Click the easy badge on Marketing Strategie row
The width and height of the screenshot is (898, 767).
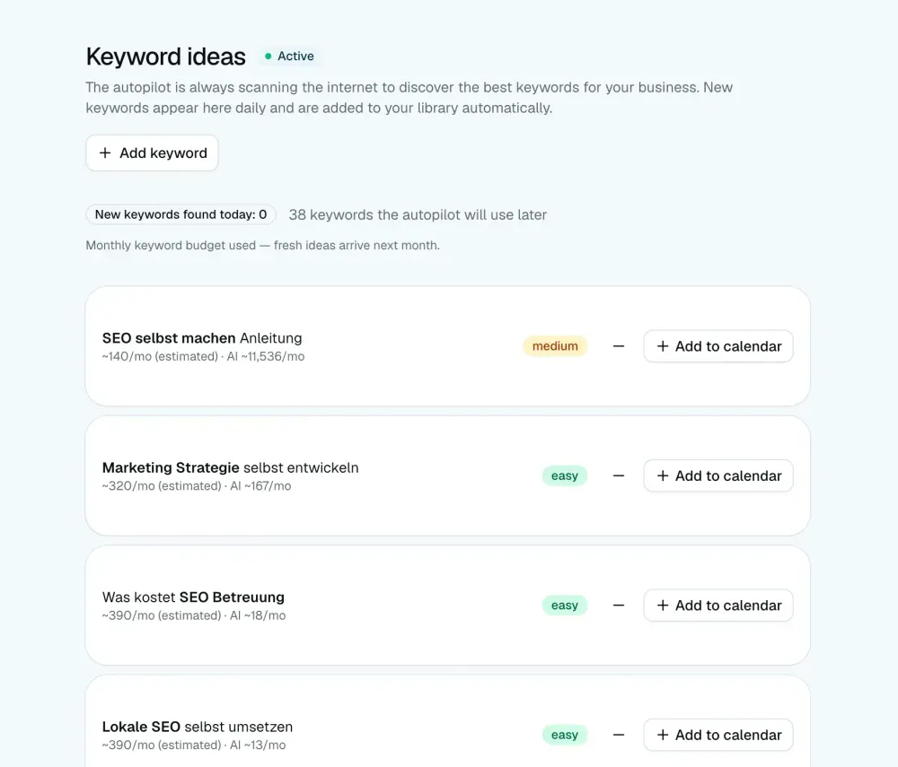click(565, 475)
